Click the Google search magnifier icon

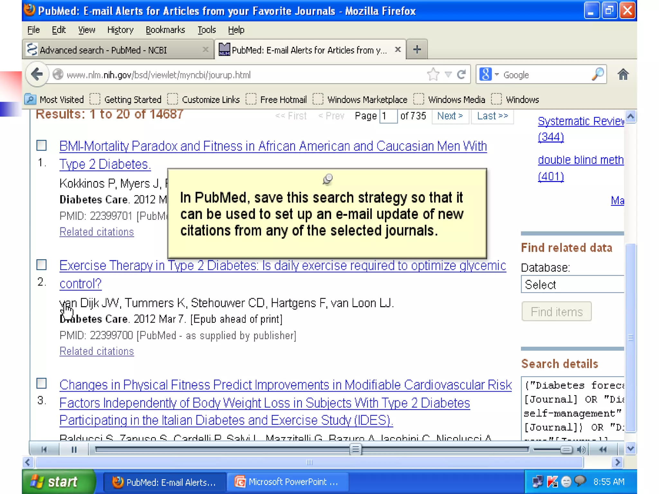[598, 75]
